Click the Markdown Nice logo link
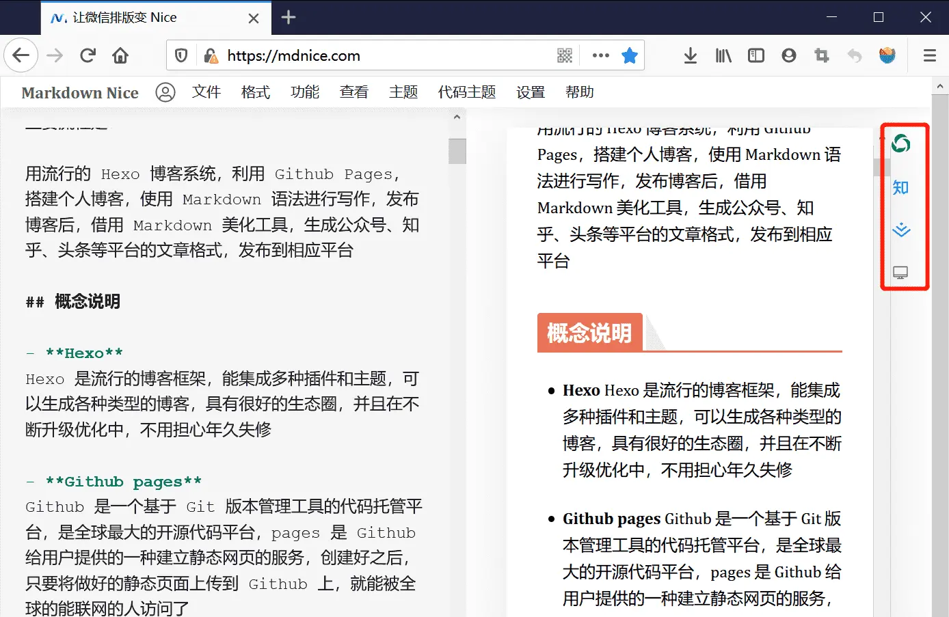949x617 pixels. pyautogui.click(x=79, y=92)
